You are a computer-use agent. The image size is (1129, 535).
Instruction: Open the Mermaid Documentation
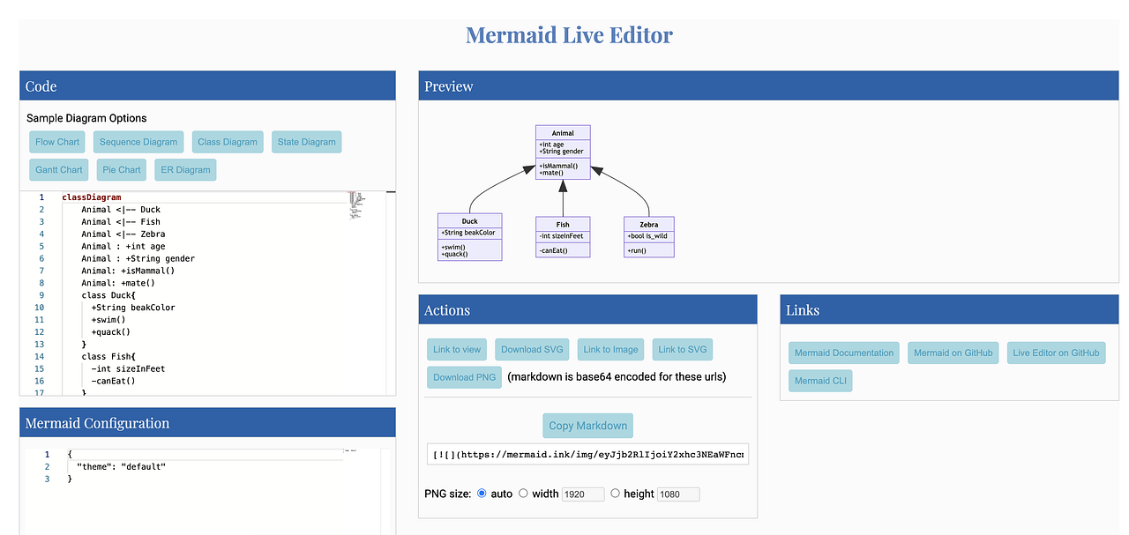tap(843, 353)
